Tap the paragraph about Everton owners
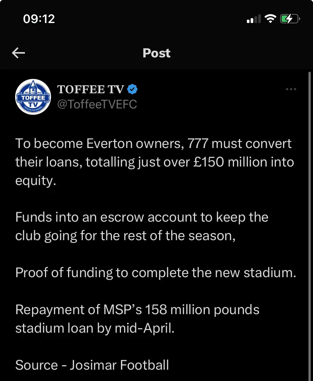The height and width of the screenshot is (381, 313). 154,162
